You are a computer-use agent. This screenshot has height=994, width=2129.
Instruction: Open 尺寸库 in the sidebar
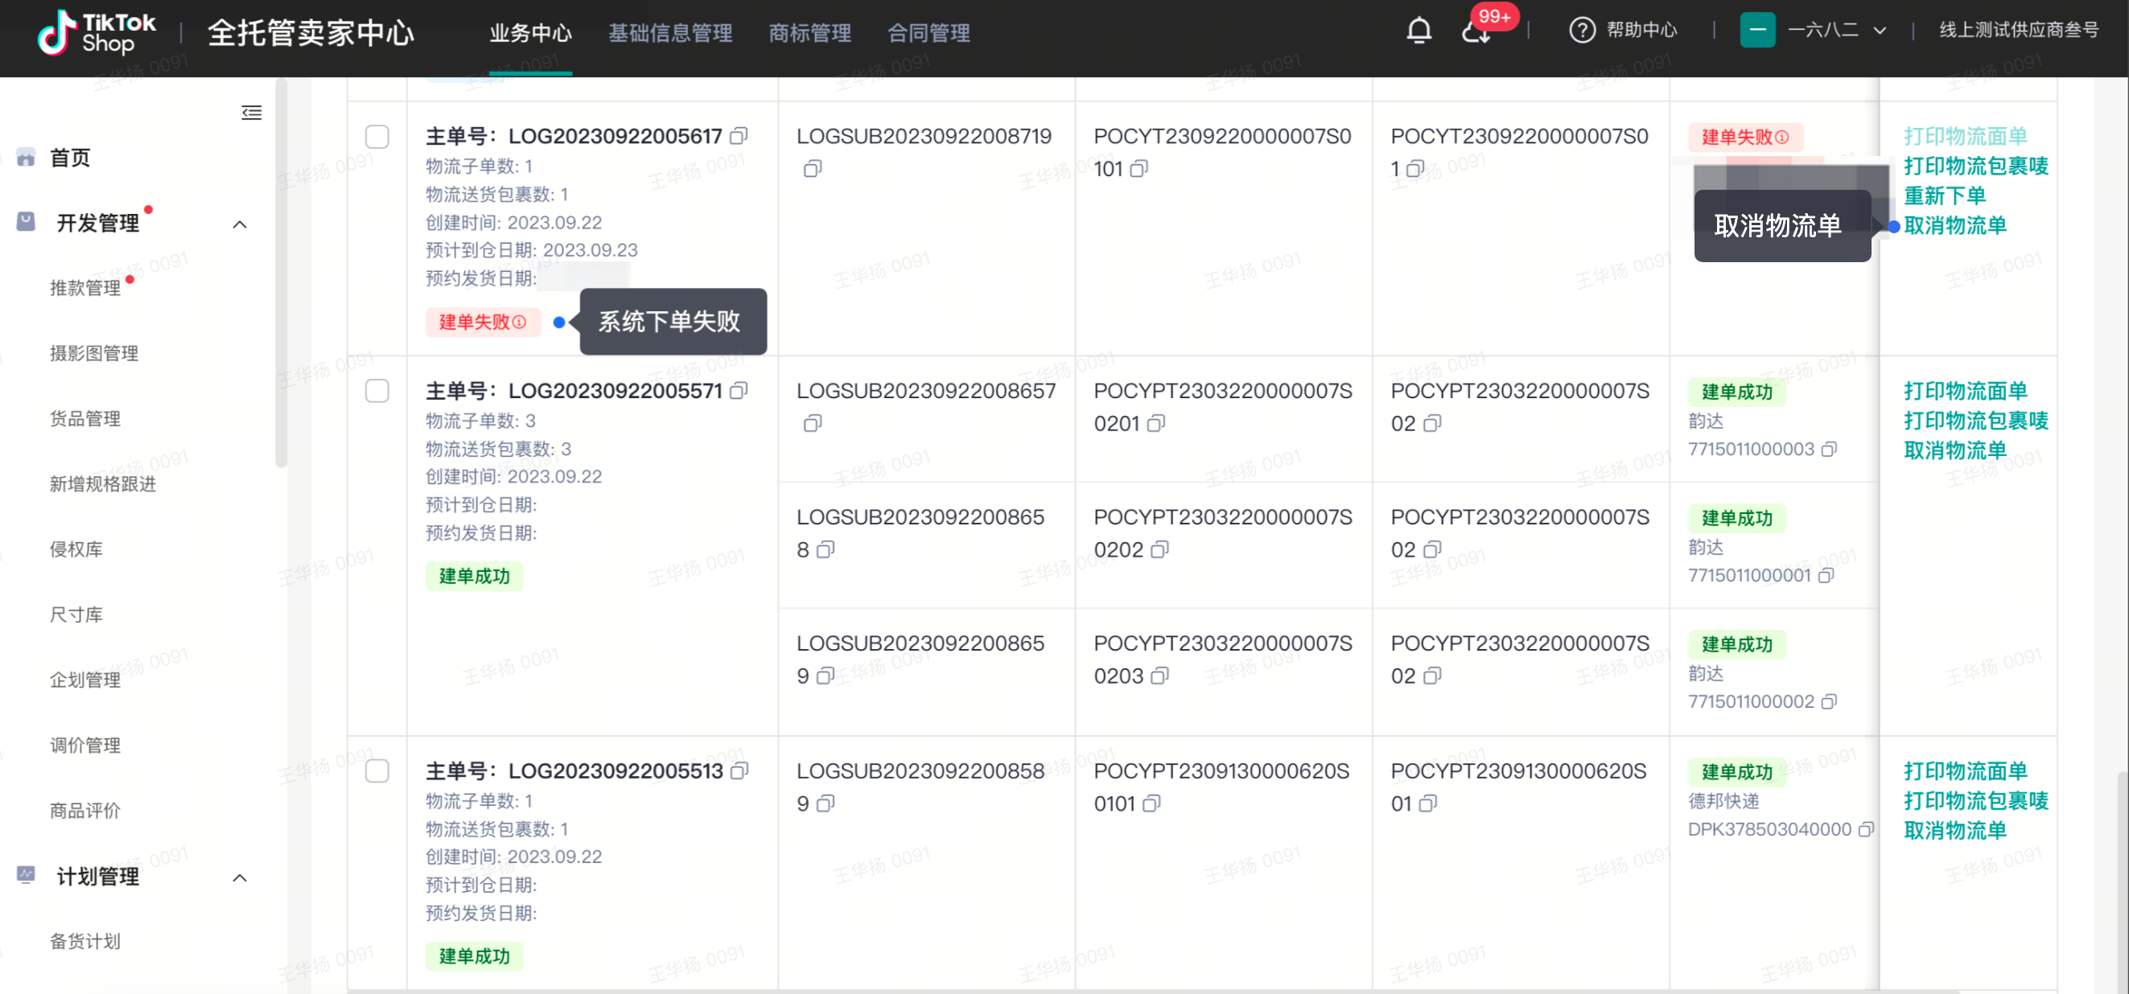click(x=76, y=614)
